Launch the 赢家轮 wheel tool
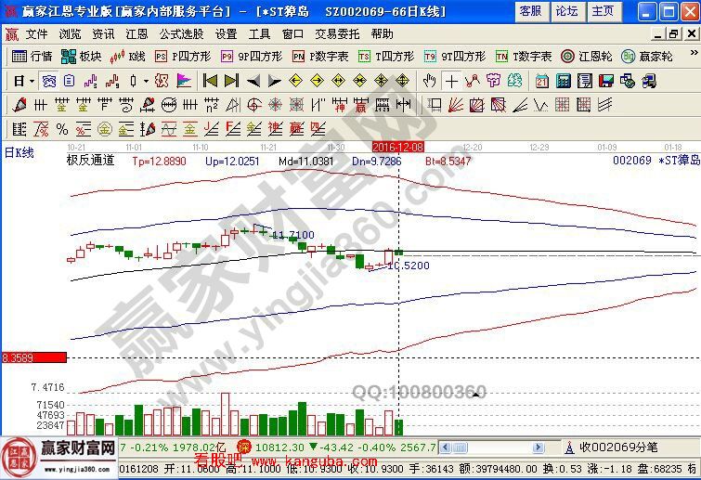The height and width of the screenshot is (480, 701). coord(647,57)
